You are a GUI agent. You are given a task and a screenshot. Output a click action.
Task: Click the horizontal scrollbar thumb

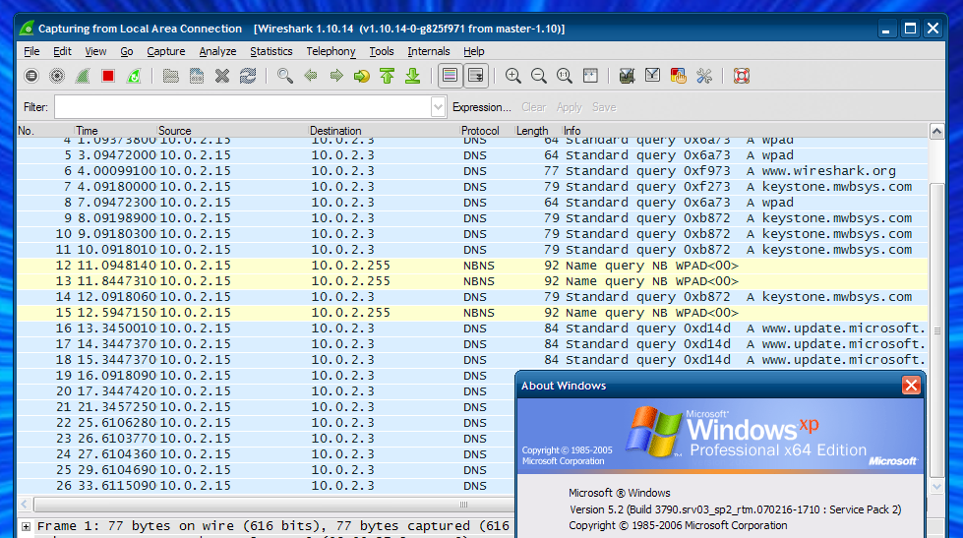pyautogui.click(x=273, y=505)
